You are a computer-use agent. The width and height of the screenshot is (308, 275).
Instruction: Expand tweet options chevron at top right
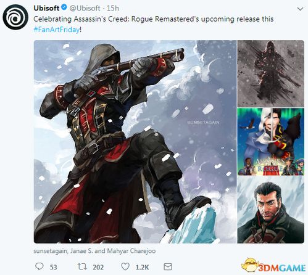tap(300, 9)
